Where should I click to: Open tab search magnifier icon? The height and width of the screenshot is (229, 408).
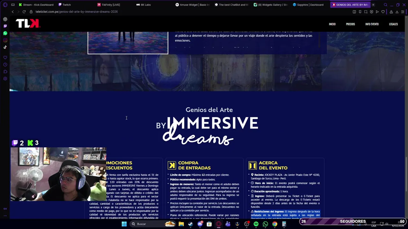coord(385,5)
